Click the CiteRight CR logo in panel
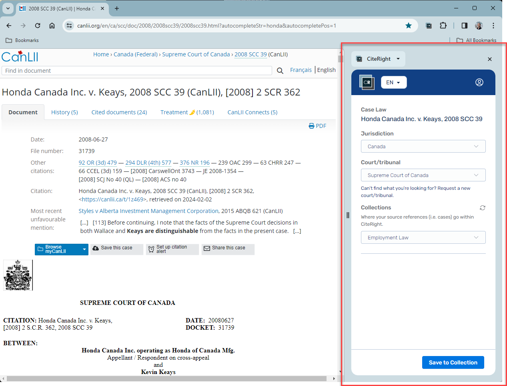Screen dimensions: 507x386 pyautogui.click(x=367, y=82)
